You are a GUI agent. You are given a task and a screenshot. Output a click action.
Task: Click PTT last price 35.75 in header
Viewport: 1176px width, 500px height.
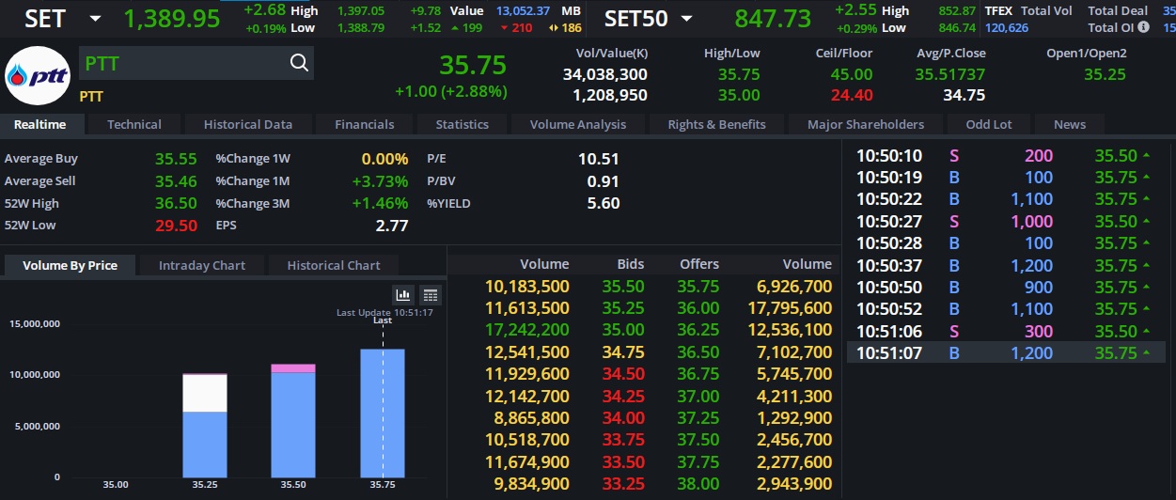pyautogui.click(x=473, y=65)
